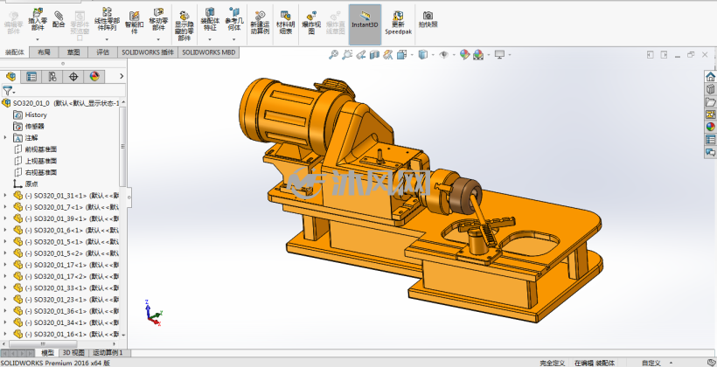Viewport: 717px width, 367px height.
Task: Open DimXpertManager crosshair tab icon
Action: tap(73, 76)
